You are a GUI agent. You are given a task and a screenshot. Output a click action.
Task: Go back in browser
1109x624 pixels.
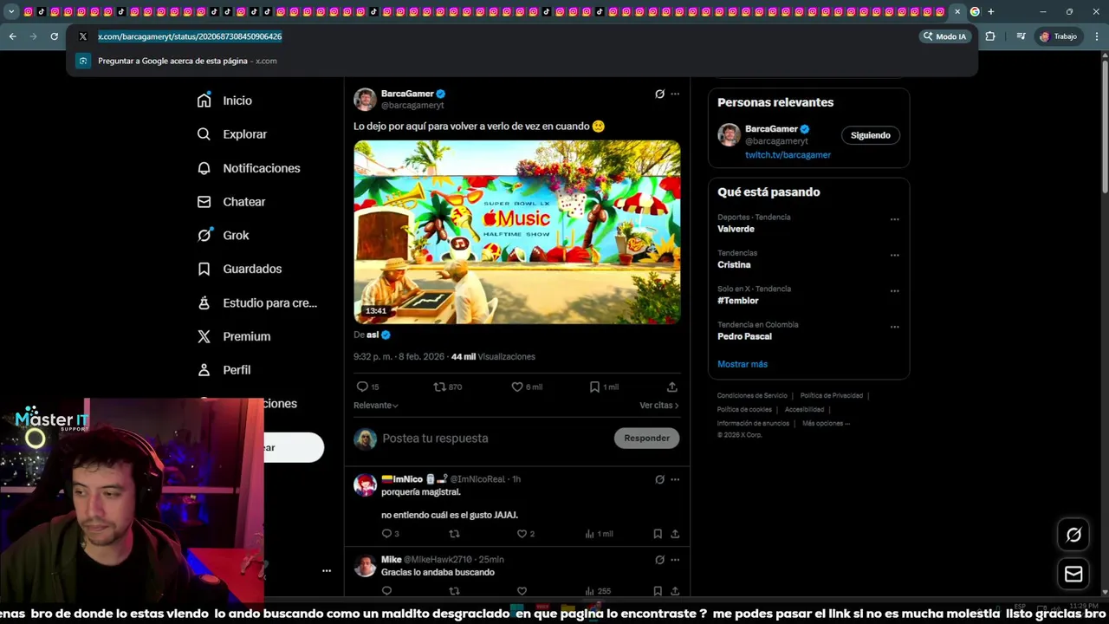[12, 36]
